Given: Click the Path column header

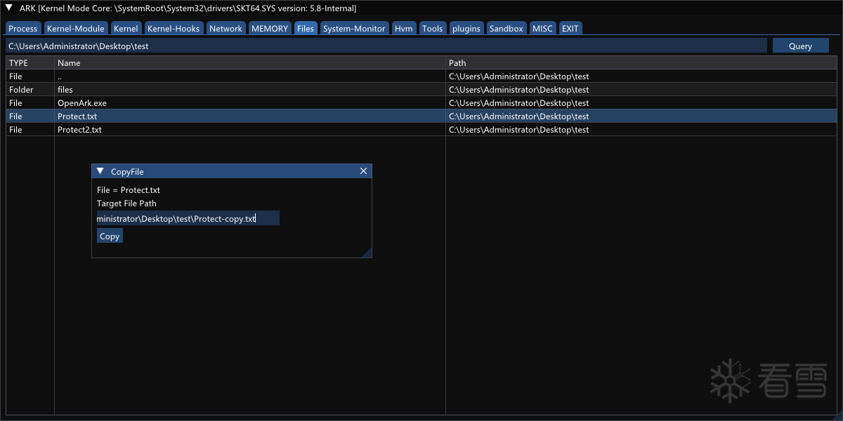Looking at the screenshot, I should (641, 62).
